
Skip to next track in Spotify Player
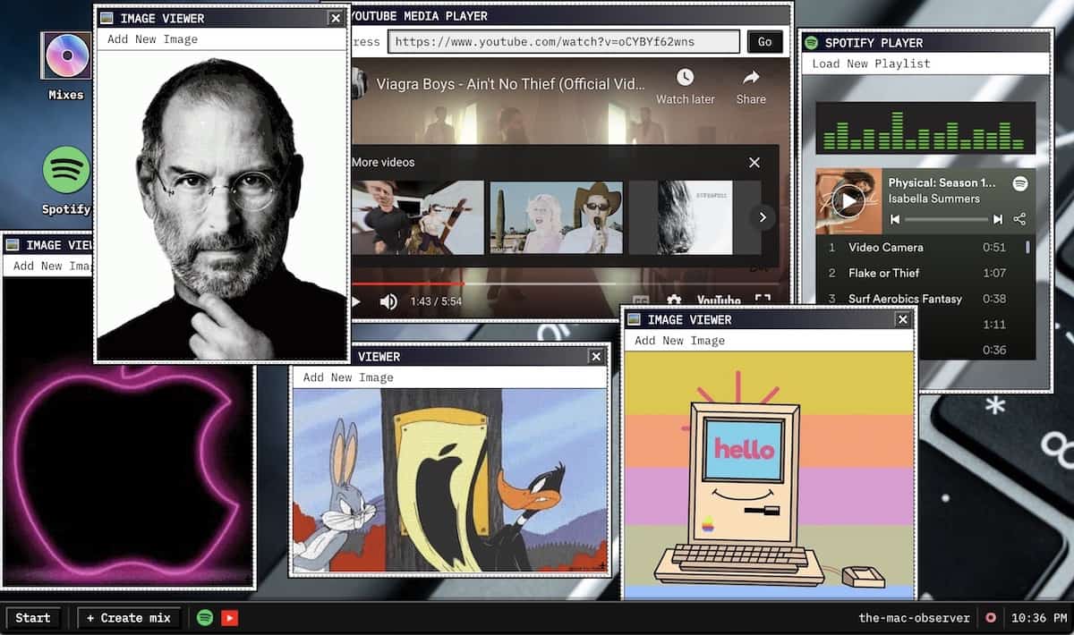(x=998, y=219)
